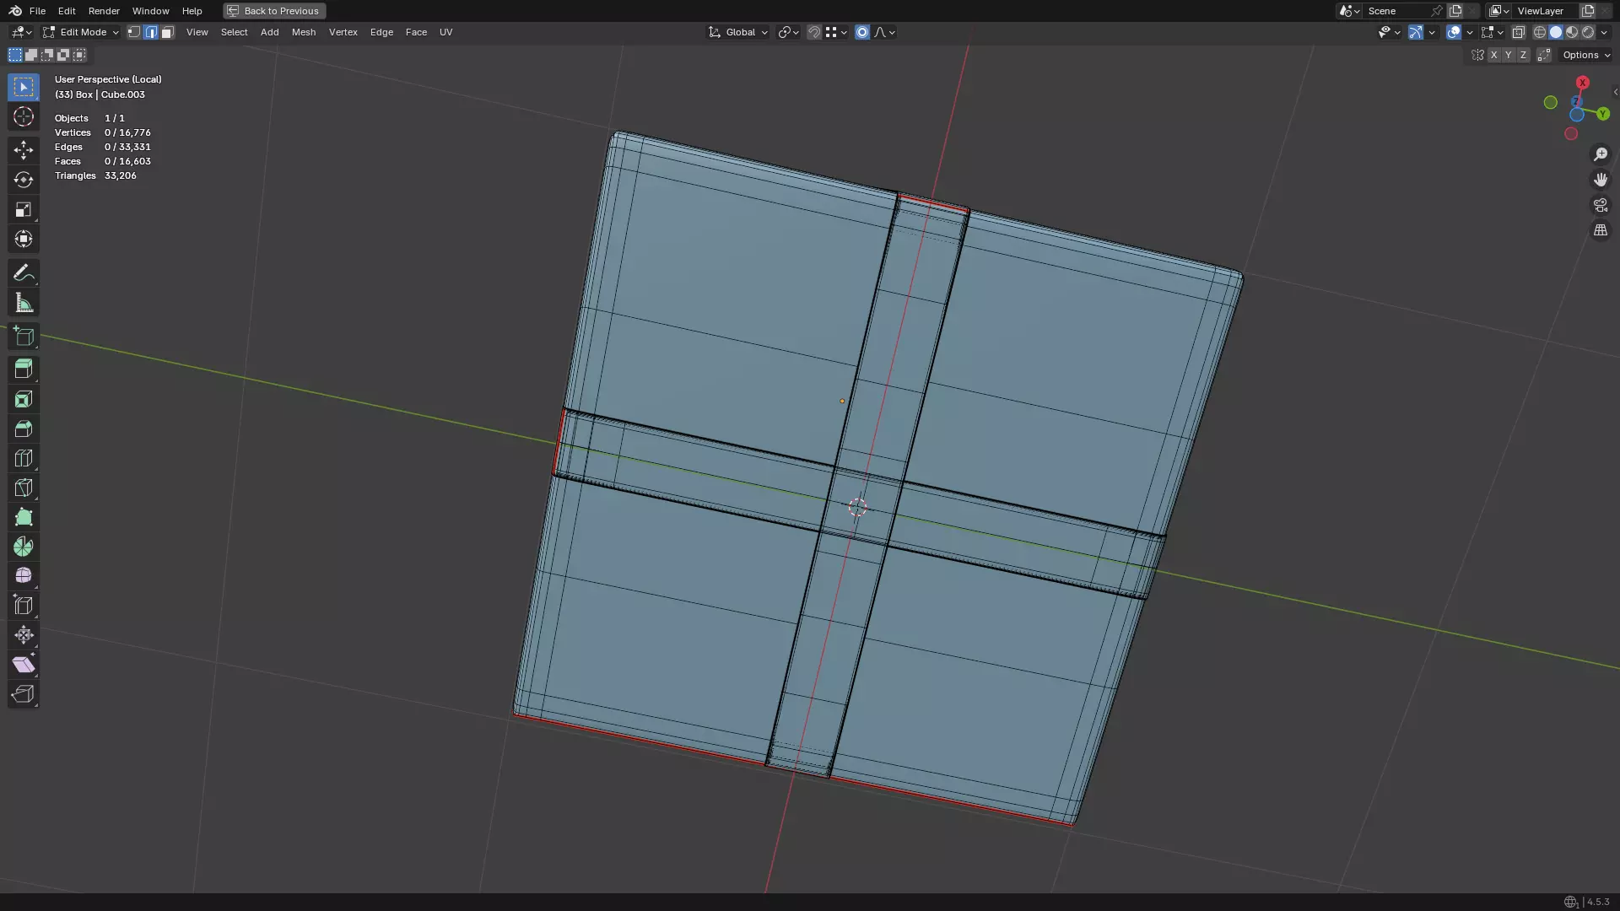The width and height of the screenshot is (1620, 911).
Task: Switch to face select mode
Action: 167,32
